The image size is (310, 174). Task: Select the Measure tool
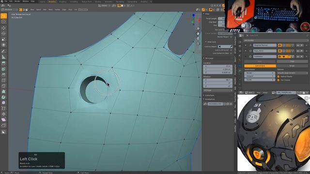tap(3, 57)
